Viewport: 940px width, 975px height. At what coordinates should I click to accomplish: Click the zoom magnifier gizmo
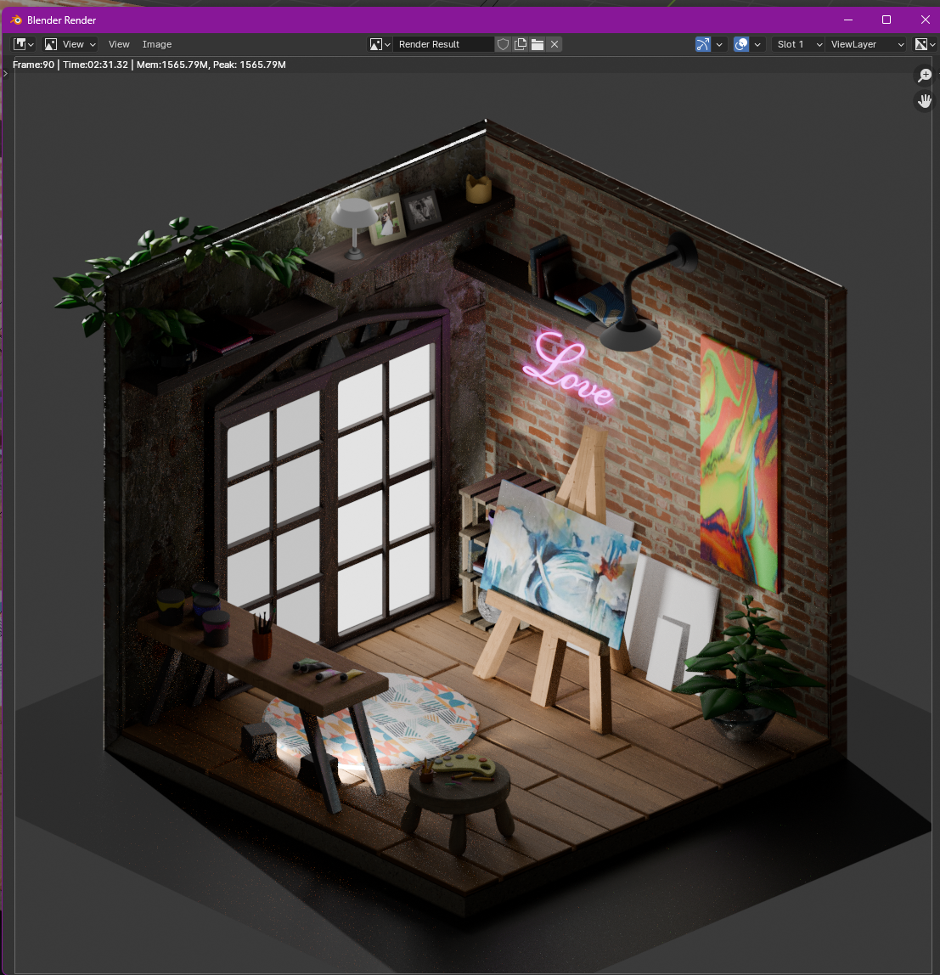925,76
